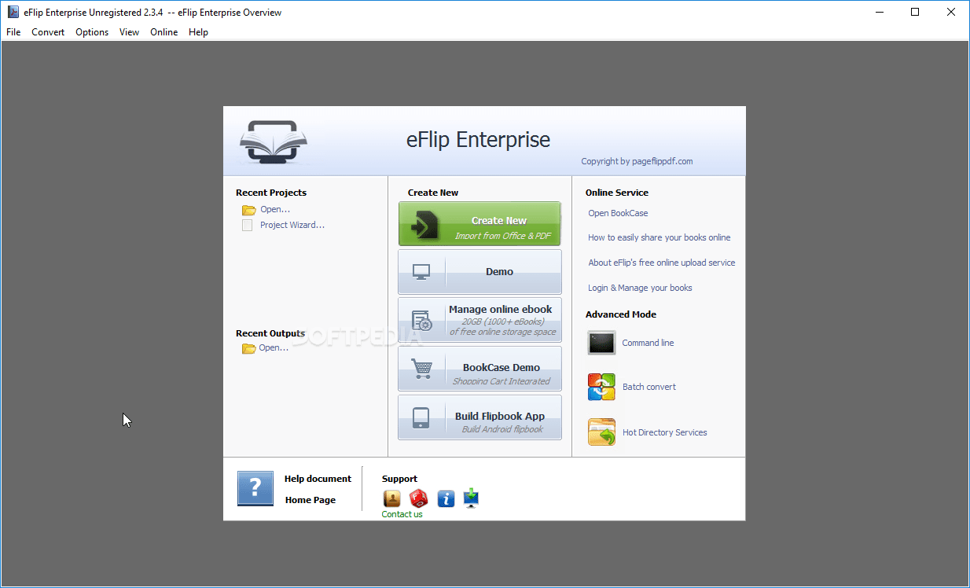Click the blue question mark help icon
970x588 pixels.
[x=255, y=489]
